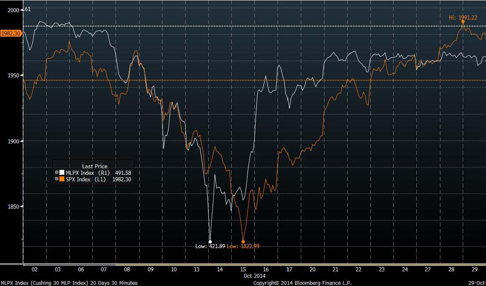Click the Bloomberg Finance copyright text

pos(302,283)
